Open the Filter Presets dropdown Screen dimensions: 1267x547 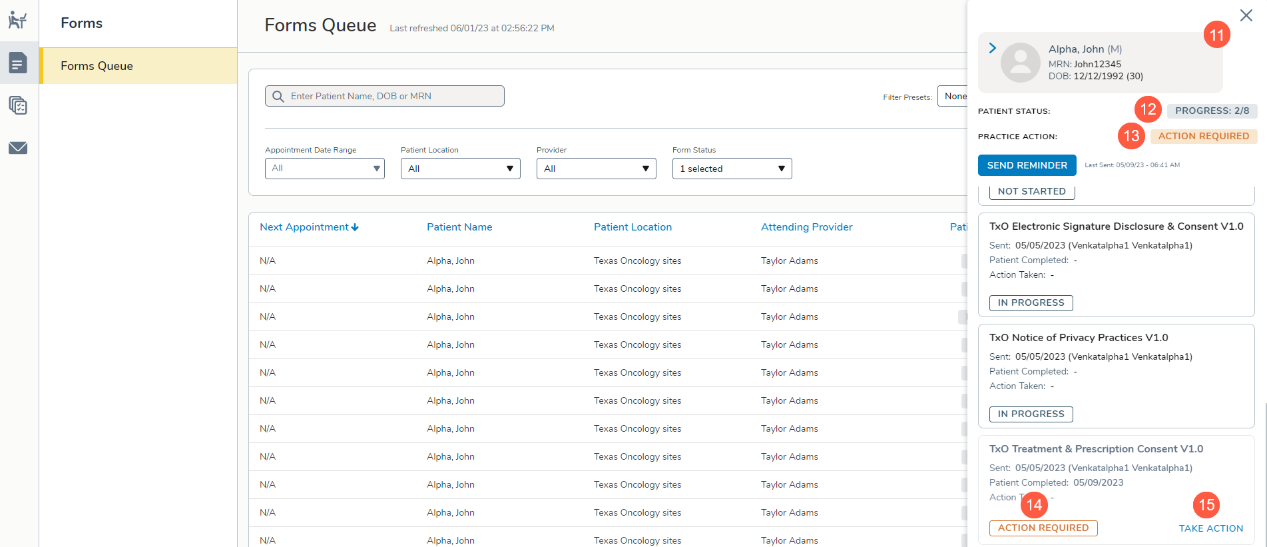click(953, 96)
